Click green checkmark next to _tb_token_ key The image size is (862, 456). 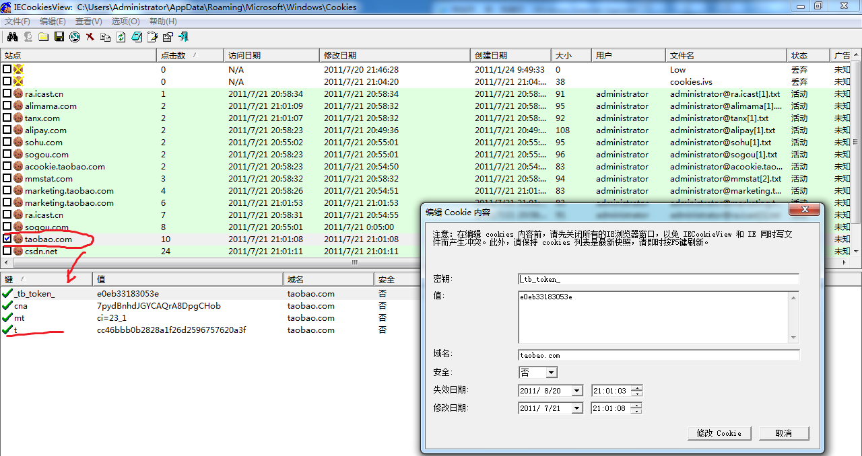click(x=7, y=293)
